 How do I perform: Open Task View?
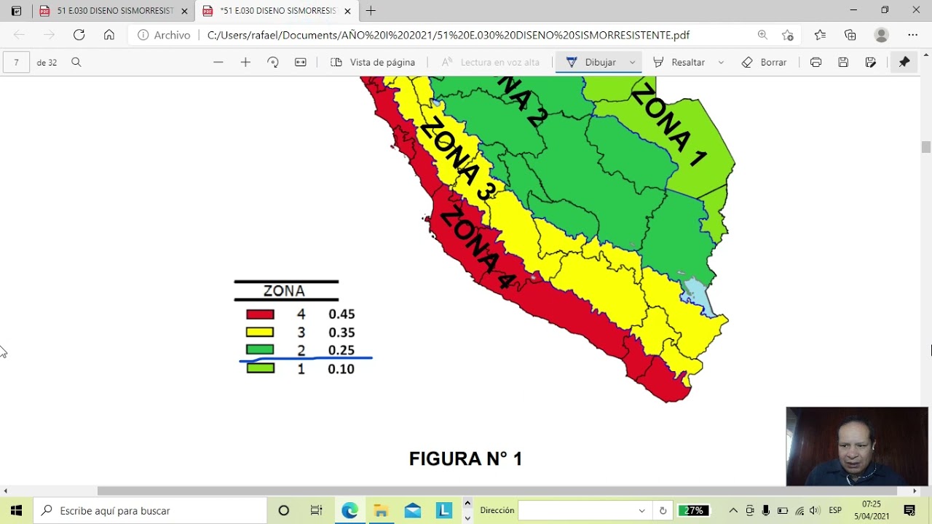(316, 511)
